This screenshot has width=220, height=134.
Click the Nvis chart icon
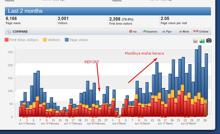pos(180,31)
